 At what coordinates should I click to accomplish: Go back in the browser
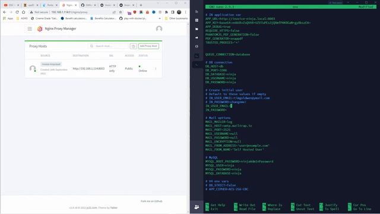pyautogui.click(x=5, y=12)
